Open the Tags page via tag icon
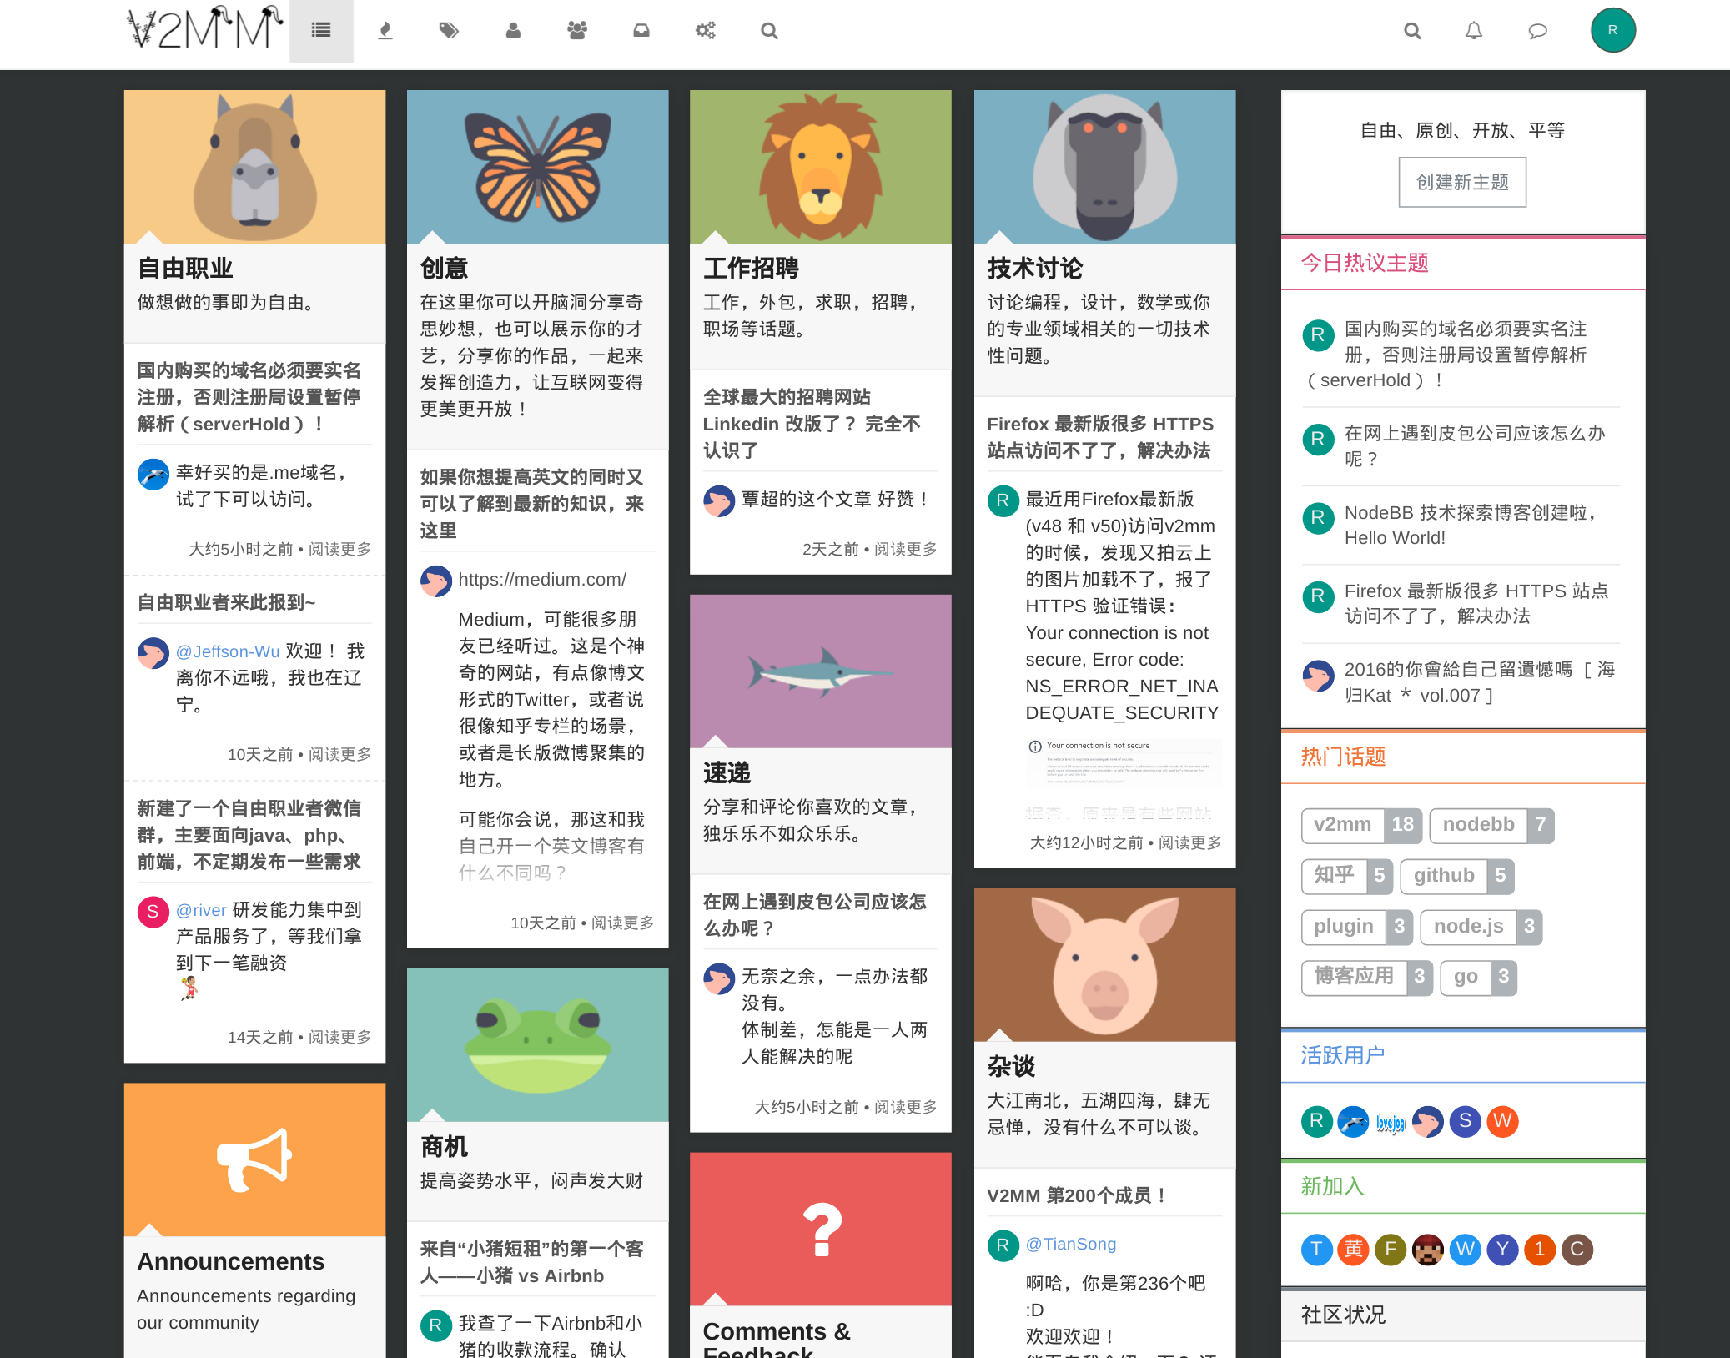Image resolution: width=1730 pixels, height=1358 pixels. 449,30
